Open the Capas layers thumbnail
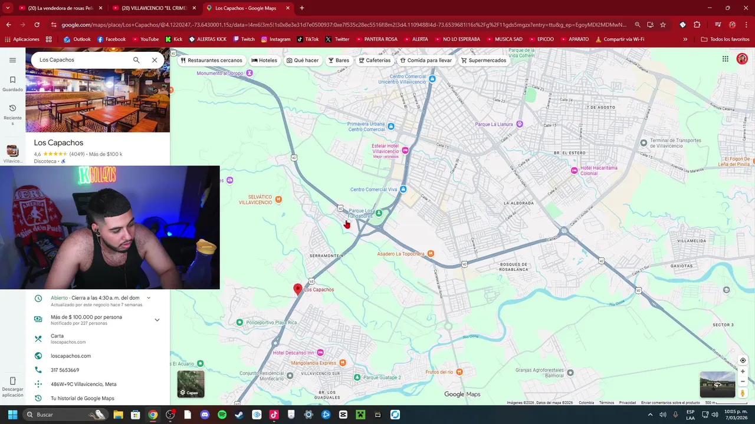Image resolution: width=755 pixels, height=424 pixels. (x=191, y=384)
